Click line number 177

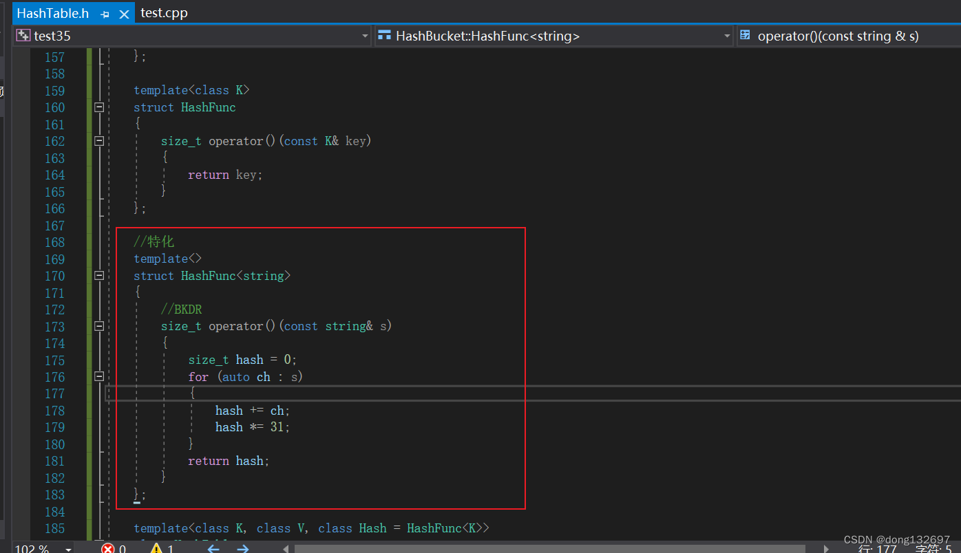point(54,393)
